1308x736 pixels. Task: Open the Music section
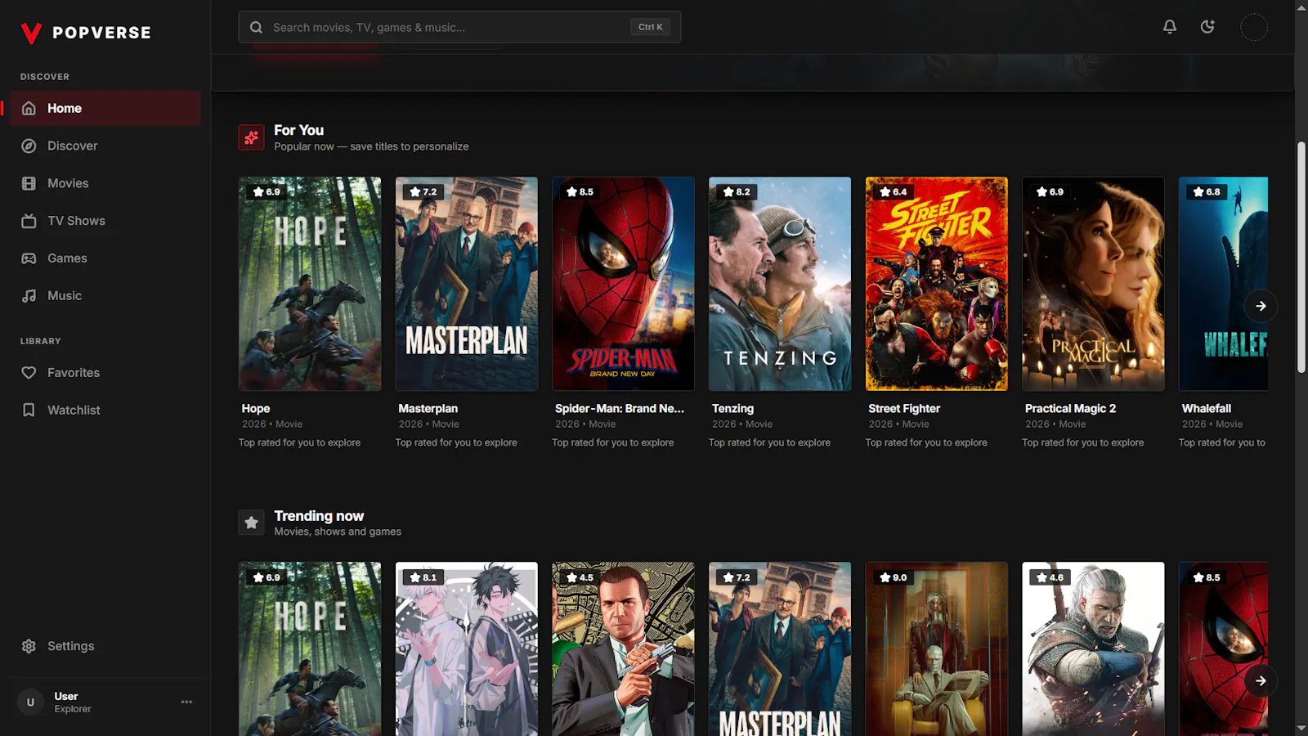[x=105, y=296]
